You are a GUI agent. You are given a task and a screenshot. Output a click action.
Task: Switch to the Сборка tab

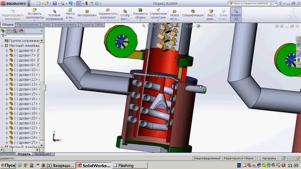[x=8, y=25]
